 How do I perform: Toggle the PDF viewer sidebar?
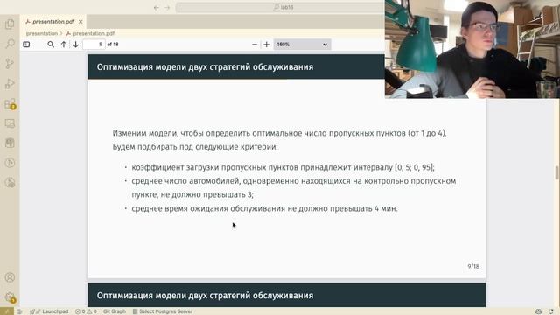26,45
